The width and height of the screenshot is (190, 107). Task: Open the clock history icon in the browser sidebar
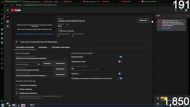click(x=2, y=59)
